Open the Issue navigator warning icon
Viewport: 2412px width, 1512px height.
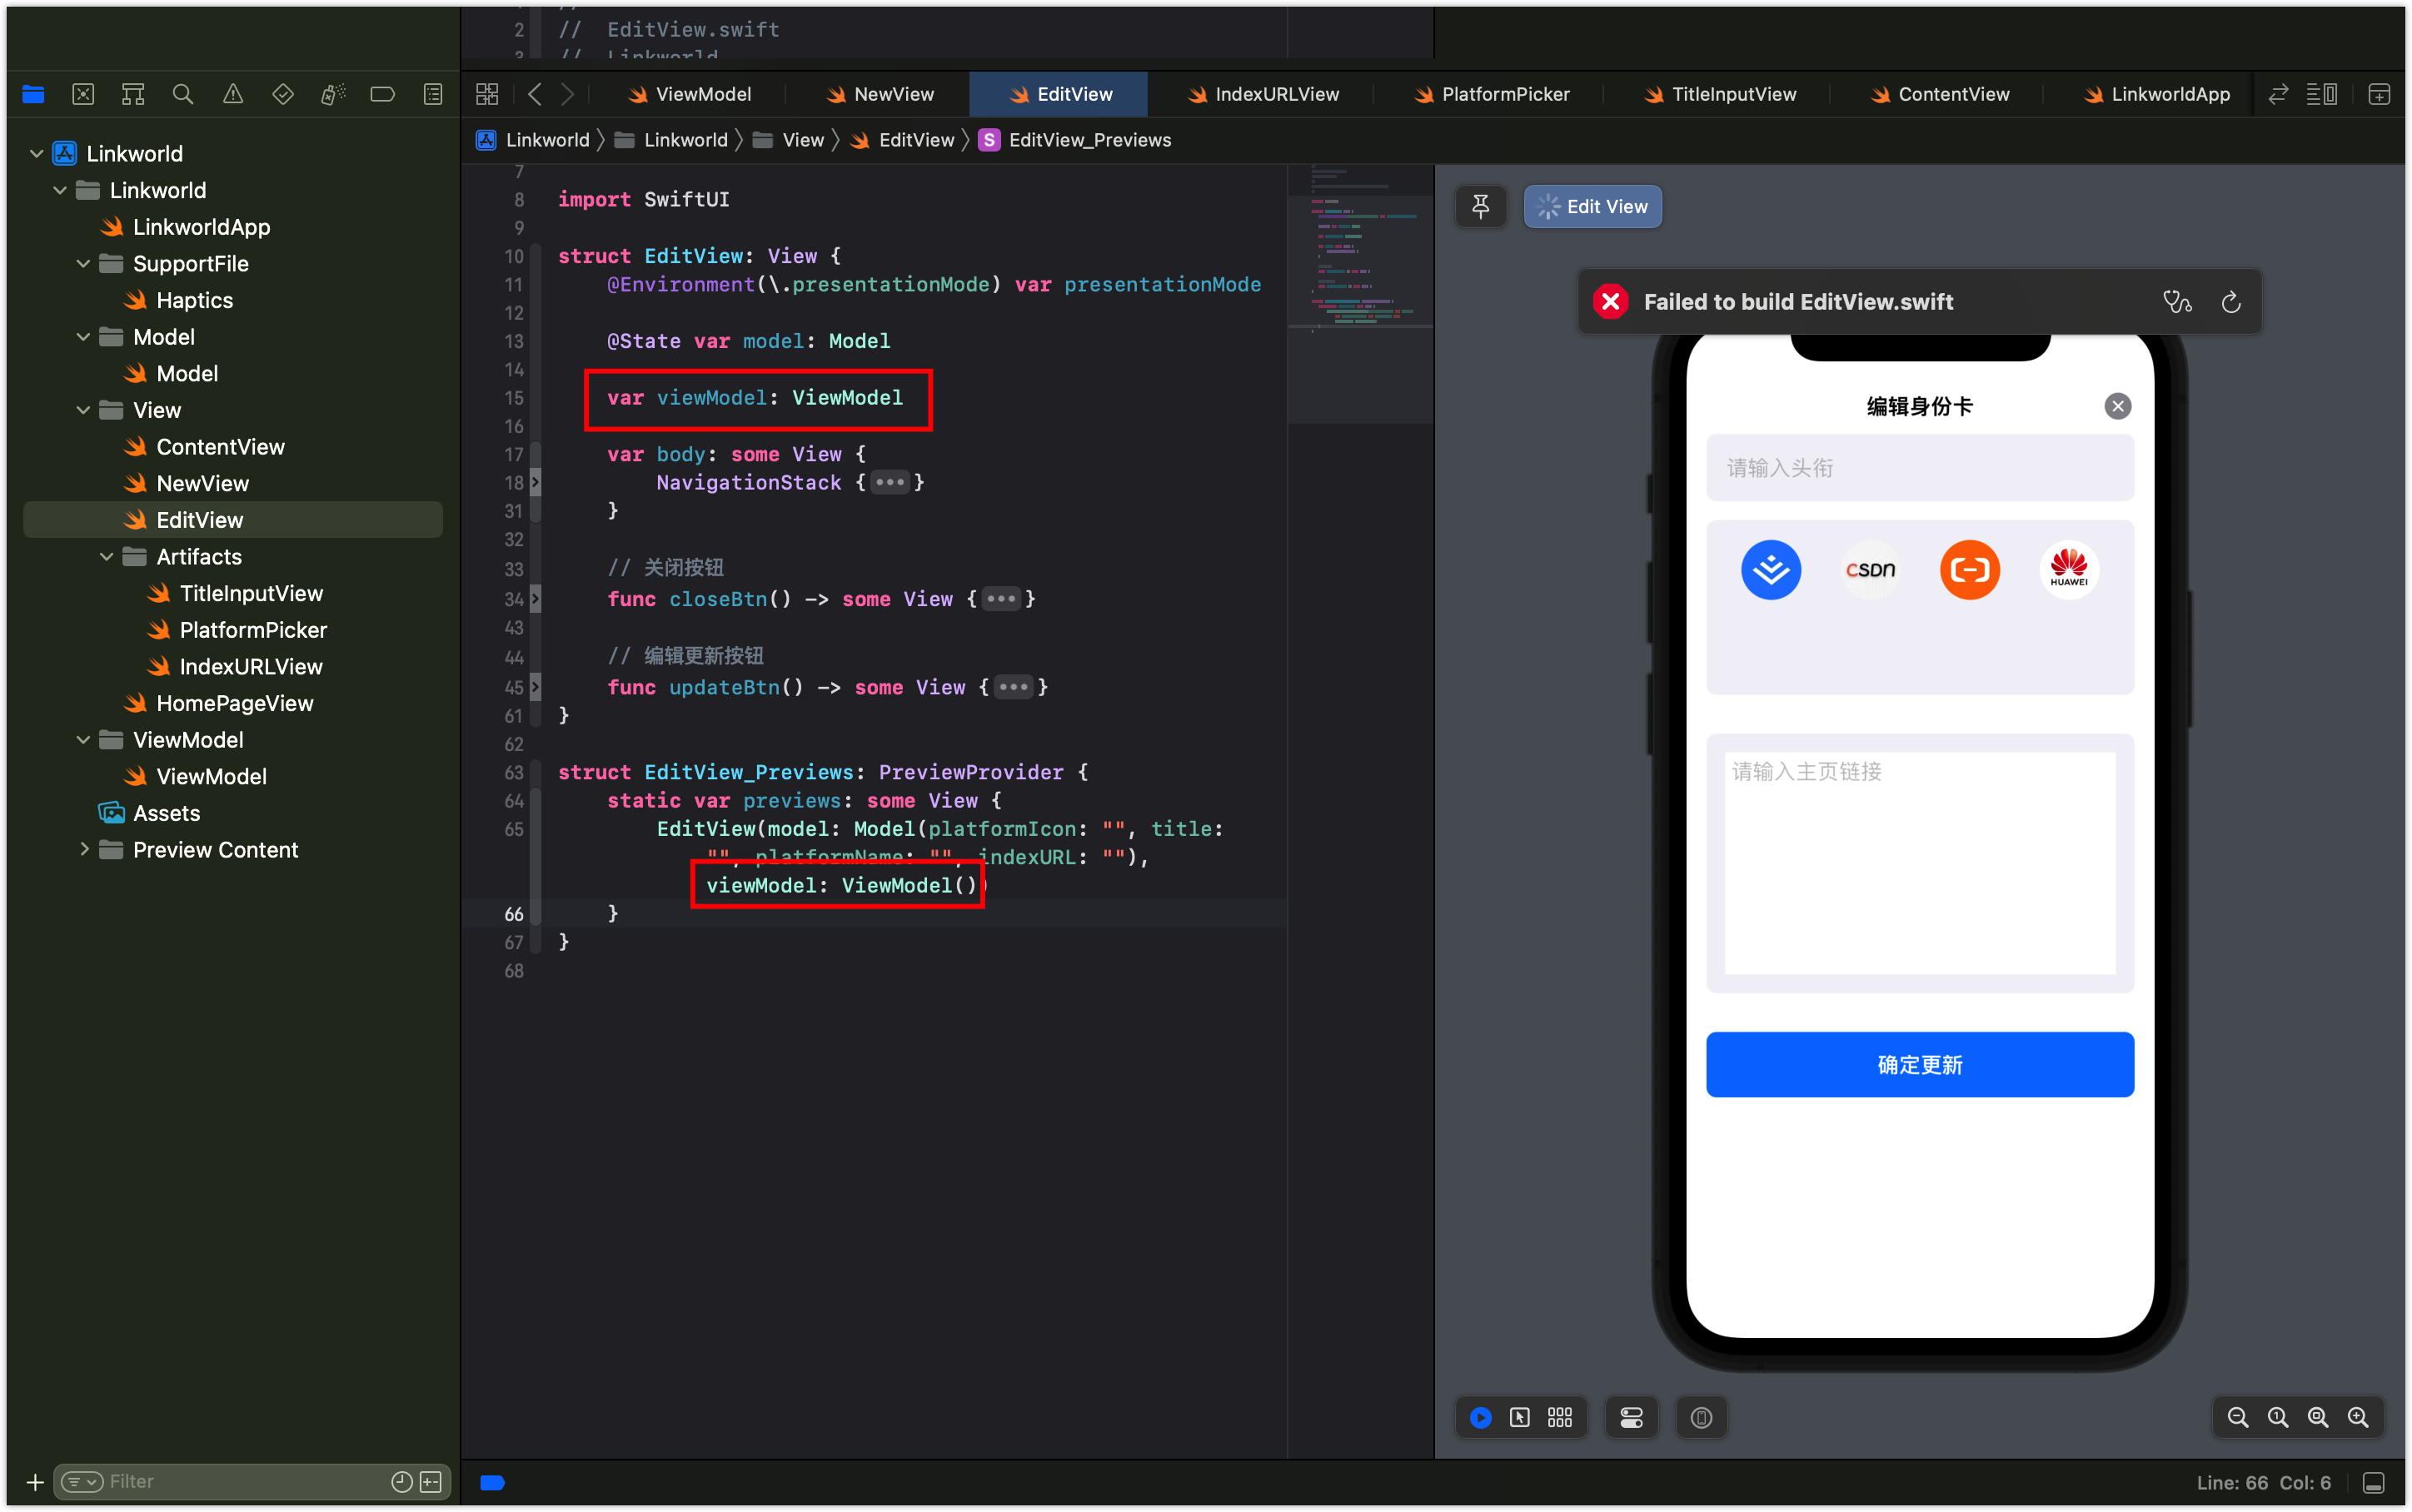click(x=233, y=94)
